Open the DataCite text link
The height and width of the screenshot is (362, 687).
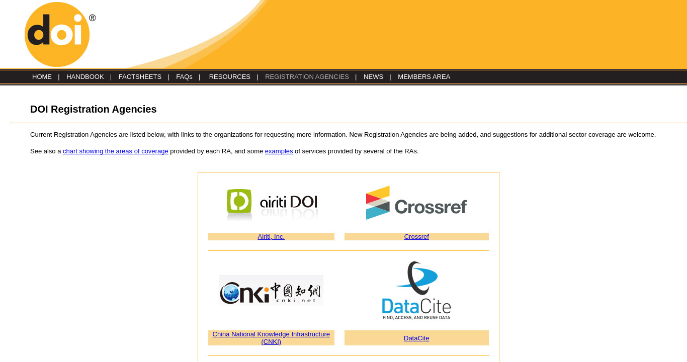tap(416, 338)
